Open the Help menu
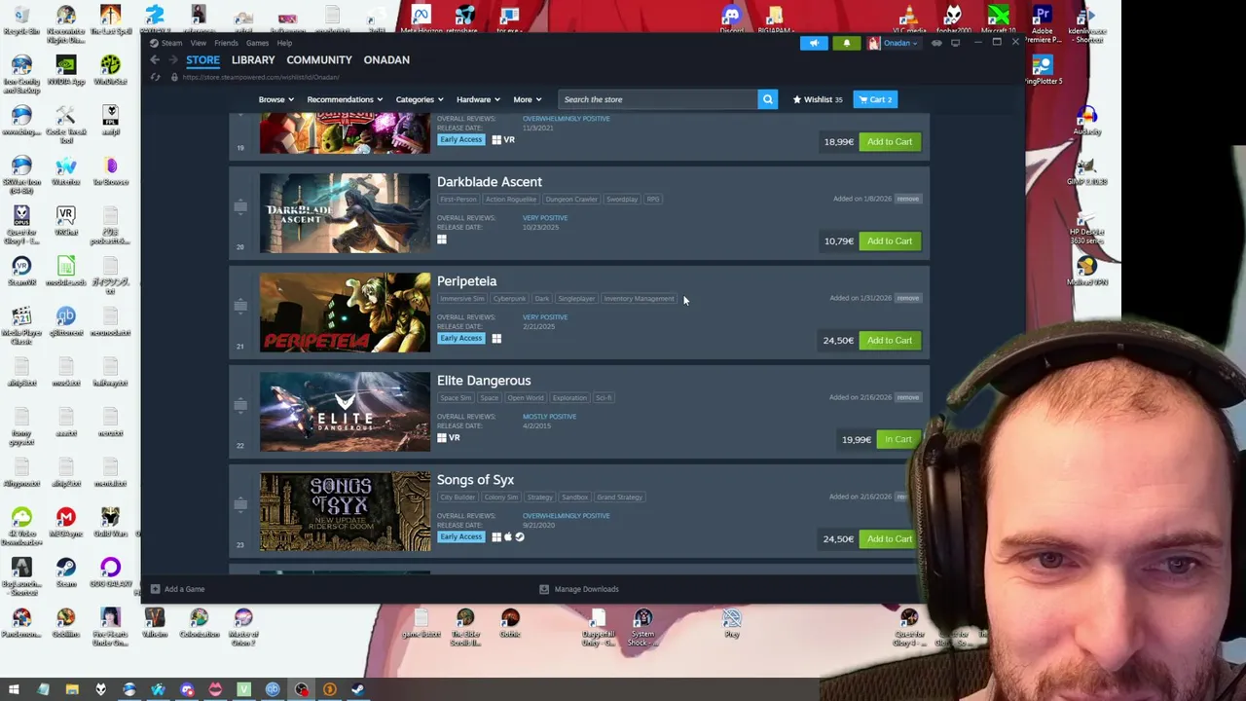The image size is (1246, 701). 284,43
